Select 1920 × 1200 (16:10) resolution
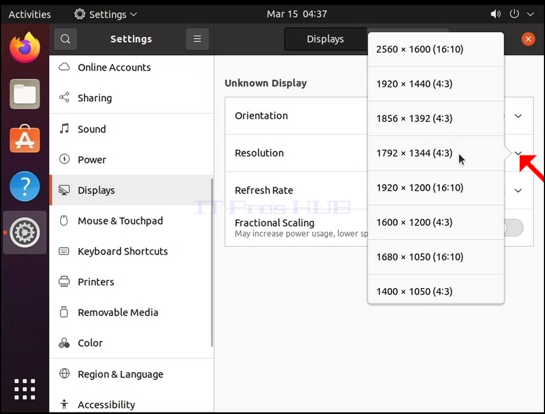 click(436, 188)
